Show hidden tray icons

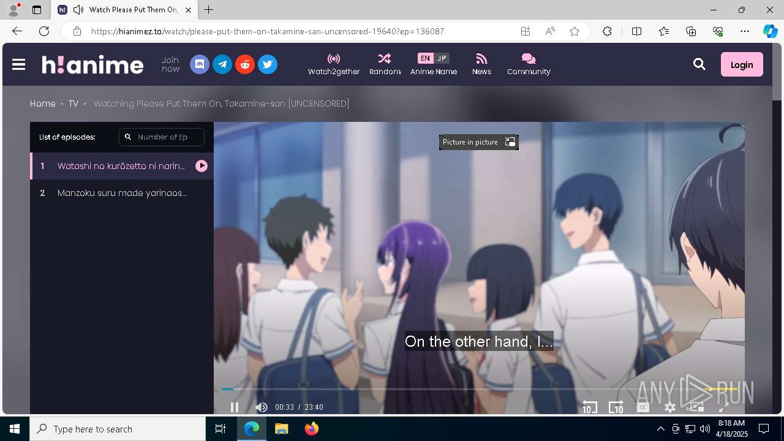[x=660, y=429]
